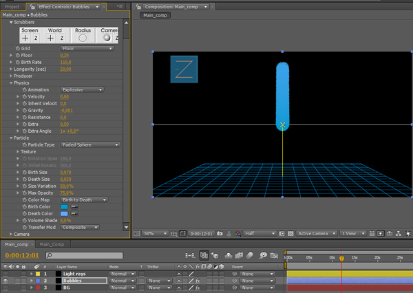The height and width of the screenshot is (293, 413).
Task: Open the composition flowchart icon
Action: pyautogui.click(x=399, y=233)
